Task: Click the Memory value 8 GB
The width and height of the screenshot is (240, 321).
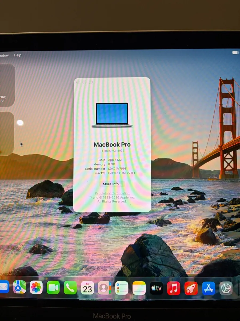Action: (x=111, y=164)
